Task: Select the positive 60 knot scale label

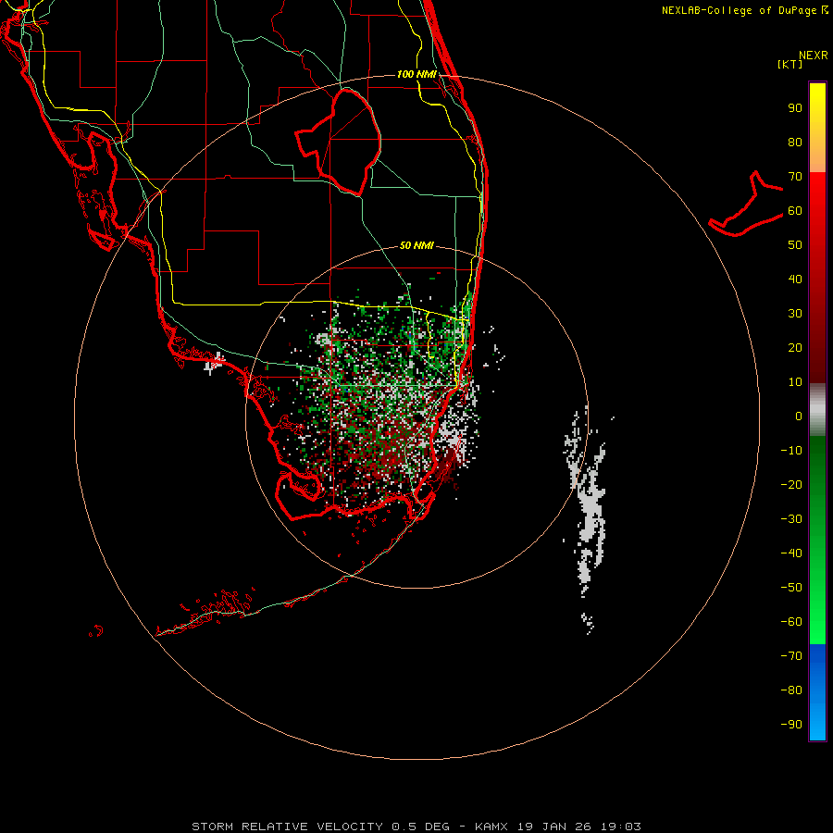Action: pos(795,211)
